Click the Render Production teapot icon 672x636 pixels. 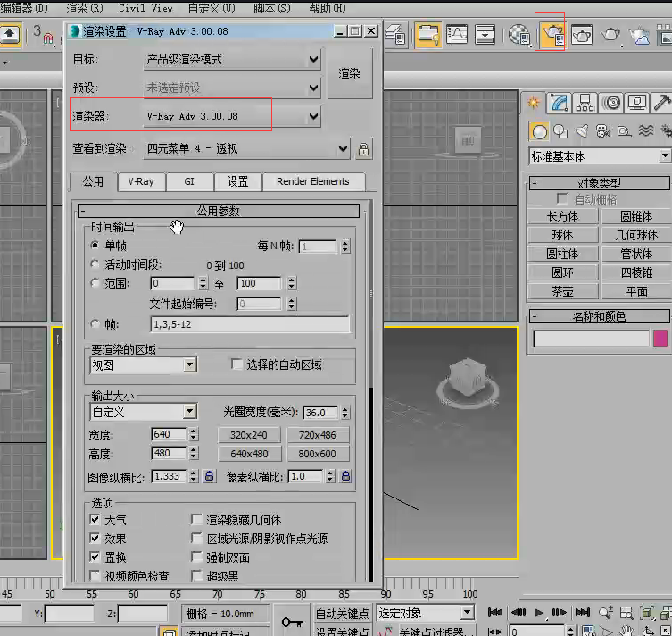coord(610,34)
